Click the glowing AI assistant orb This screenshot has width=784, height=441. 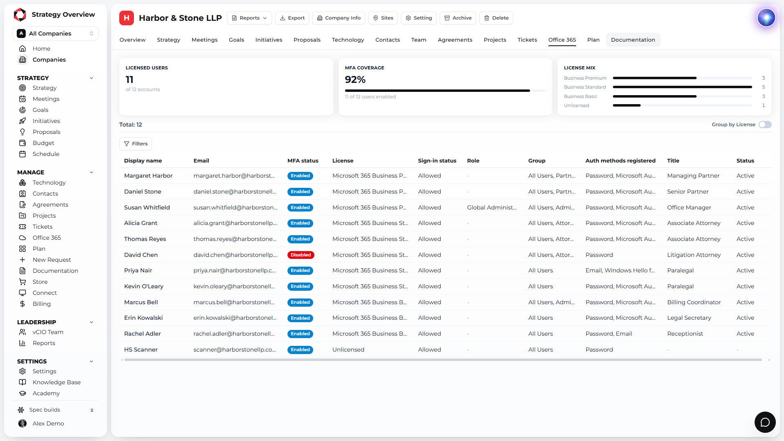coord(766,18)
